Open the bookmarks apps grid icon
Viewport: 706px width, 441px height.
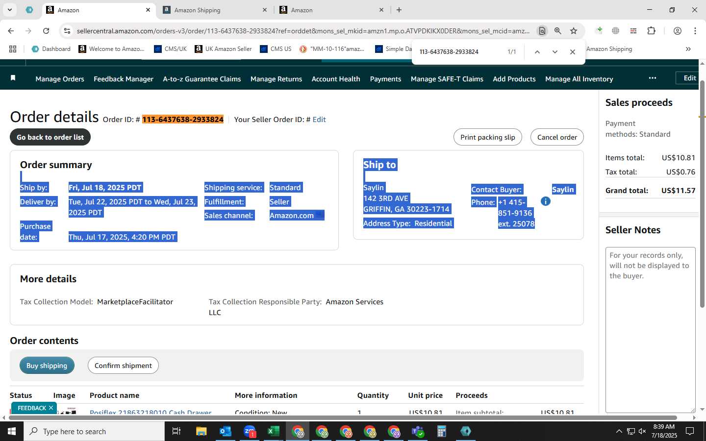(13, 49)
